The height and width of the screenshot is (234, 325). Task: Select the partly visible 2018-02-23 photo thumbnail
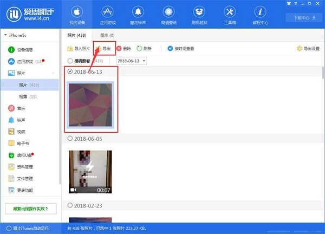tap(90, 220)
